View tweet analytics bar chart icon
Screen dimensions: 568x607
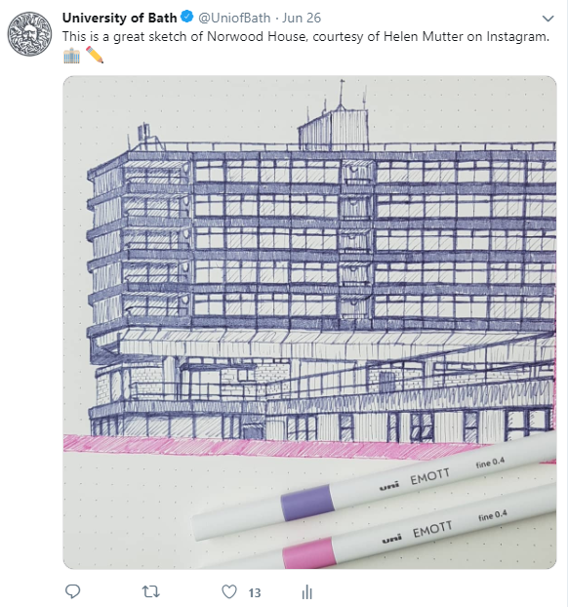click(306, 592)
